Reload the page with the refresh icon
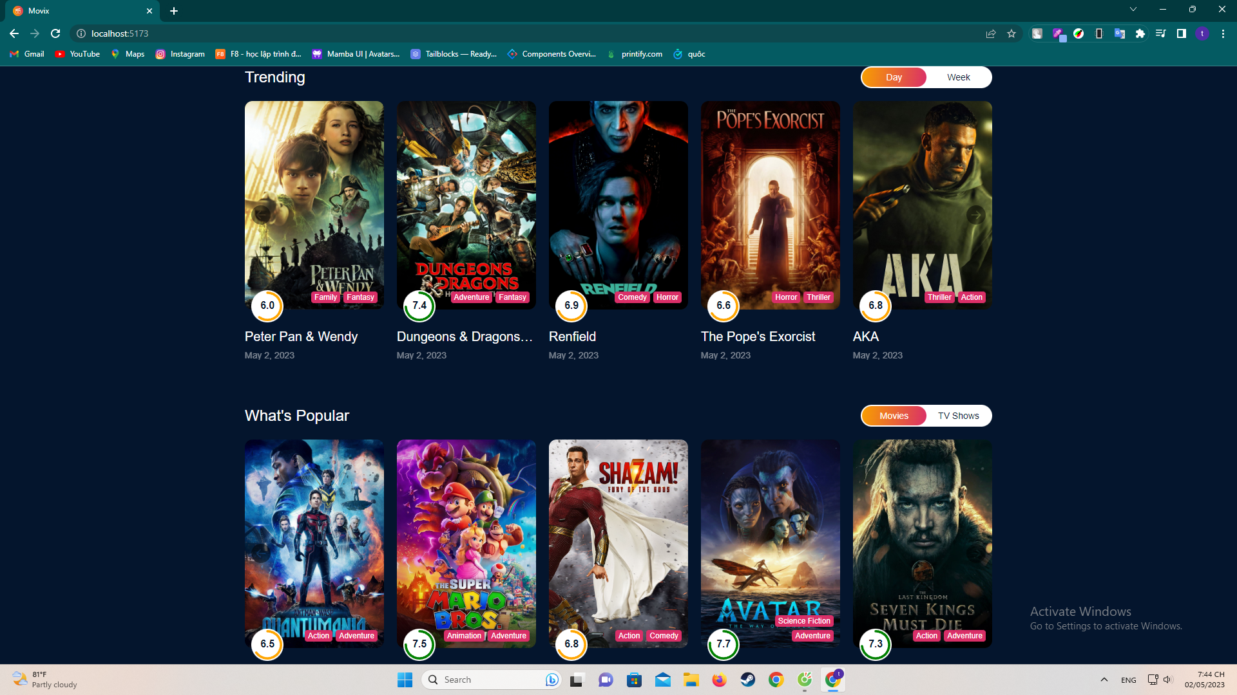The image size is (1237, 695). pyautogui.click(x=55, y=33)
